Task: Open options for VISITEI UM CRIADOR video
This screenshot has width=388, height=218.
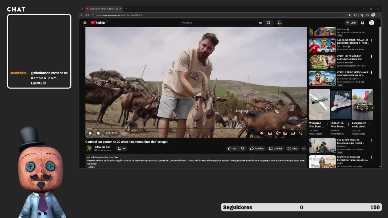Action: [371, 56]
